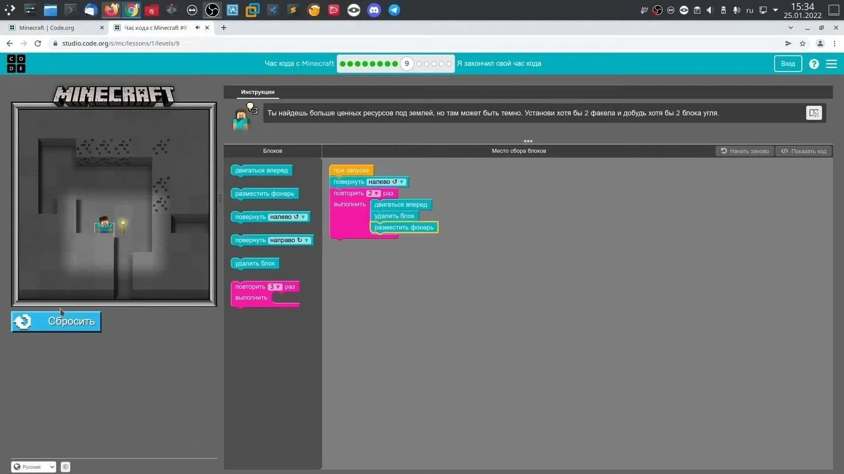Open Discord from the taskbar
Image resolution: width=844 pixels, height=474 pixels.
pos(374,10)
